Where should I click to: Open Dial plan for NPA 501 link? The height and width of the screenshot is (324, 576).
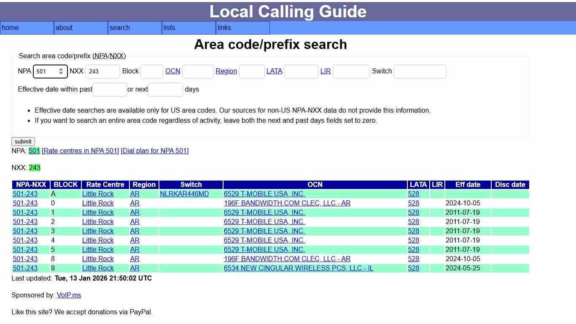click(x=154, y=151)
